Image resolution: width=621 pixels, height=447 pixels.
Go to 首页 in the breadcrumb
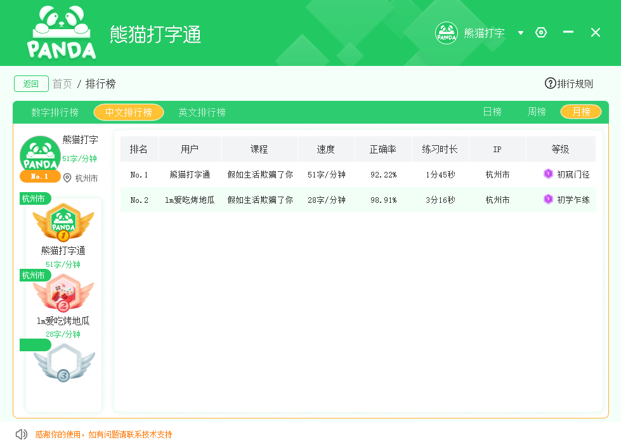[x=62, y=84]
